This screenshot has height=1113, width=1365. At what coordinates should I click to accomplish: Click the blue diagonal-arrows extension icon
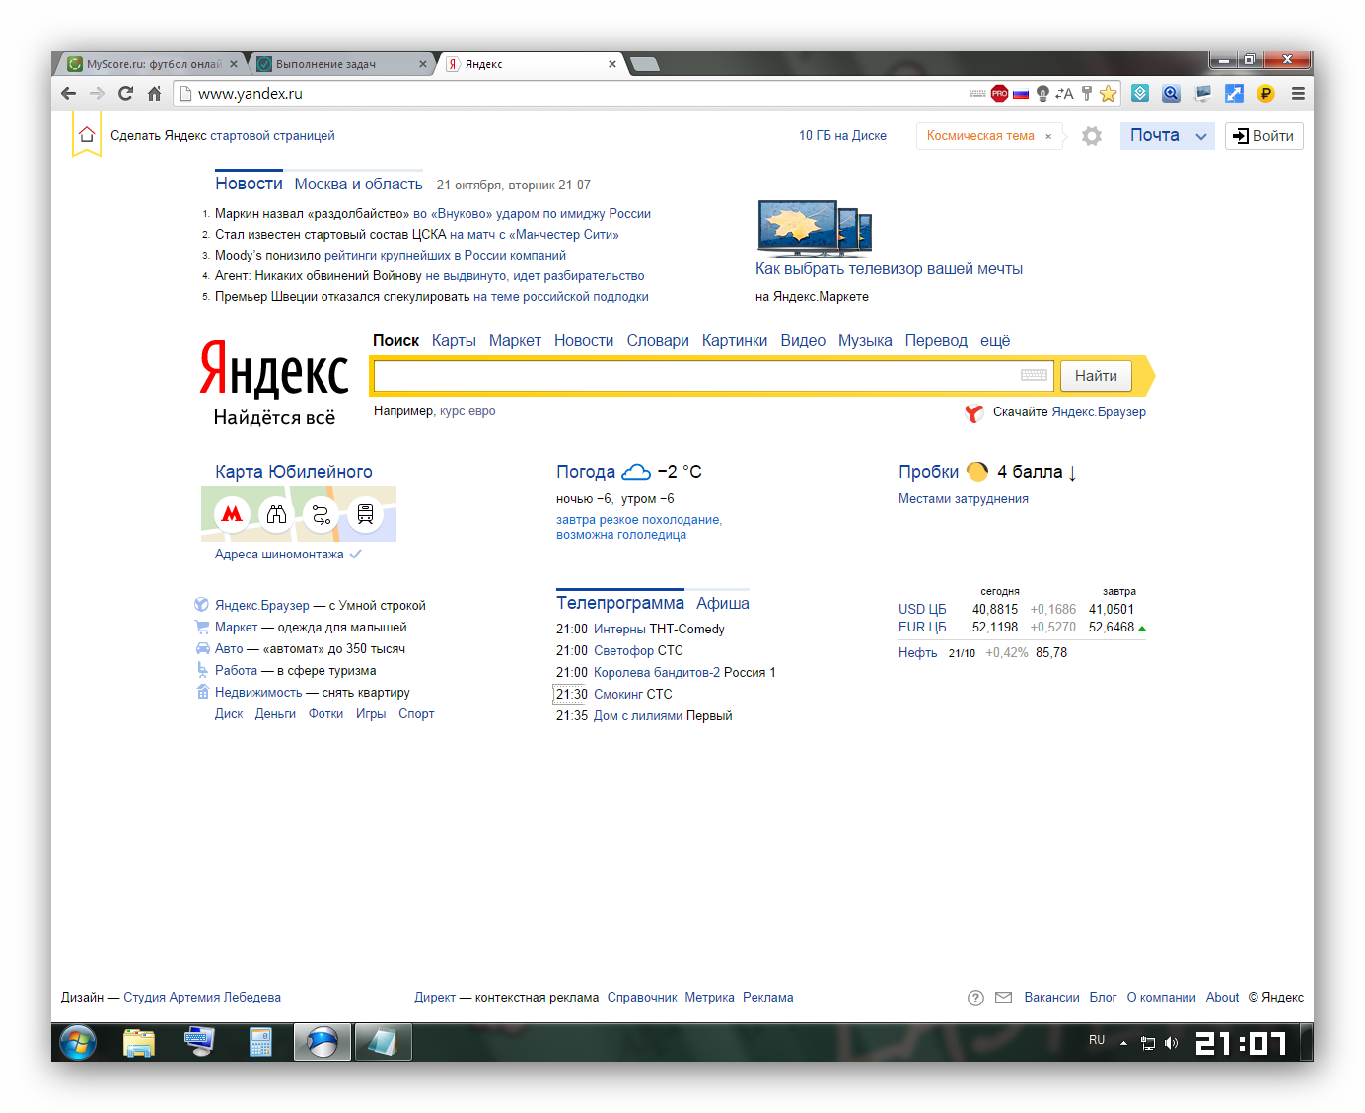click(x=1234, y=93)
